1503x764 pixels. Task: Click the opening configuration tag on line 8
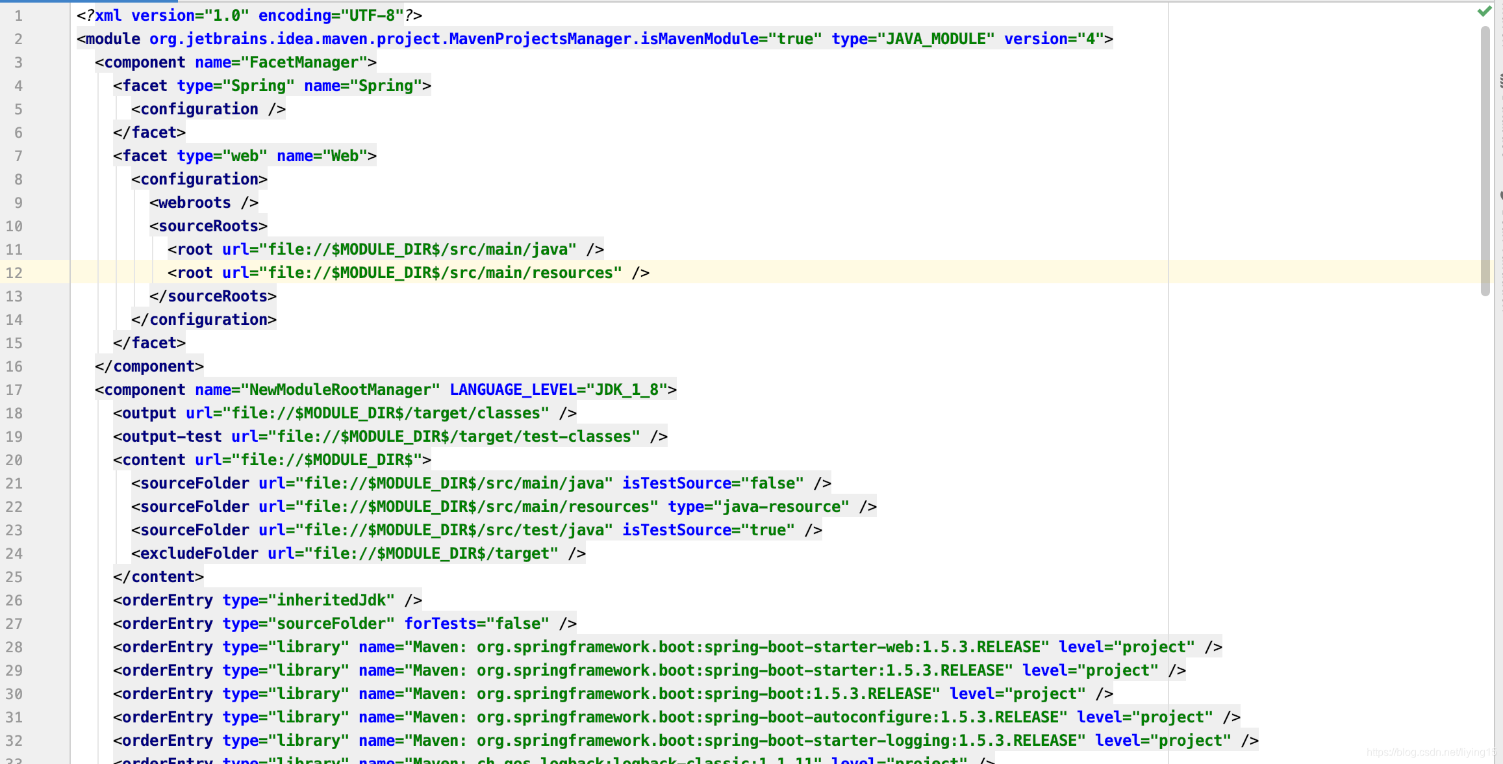click(x=199, y=179)
